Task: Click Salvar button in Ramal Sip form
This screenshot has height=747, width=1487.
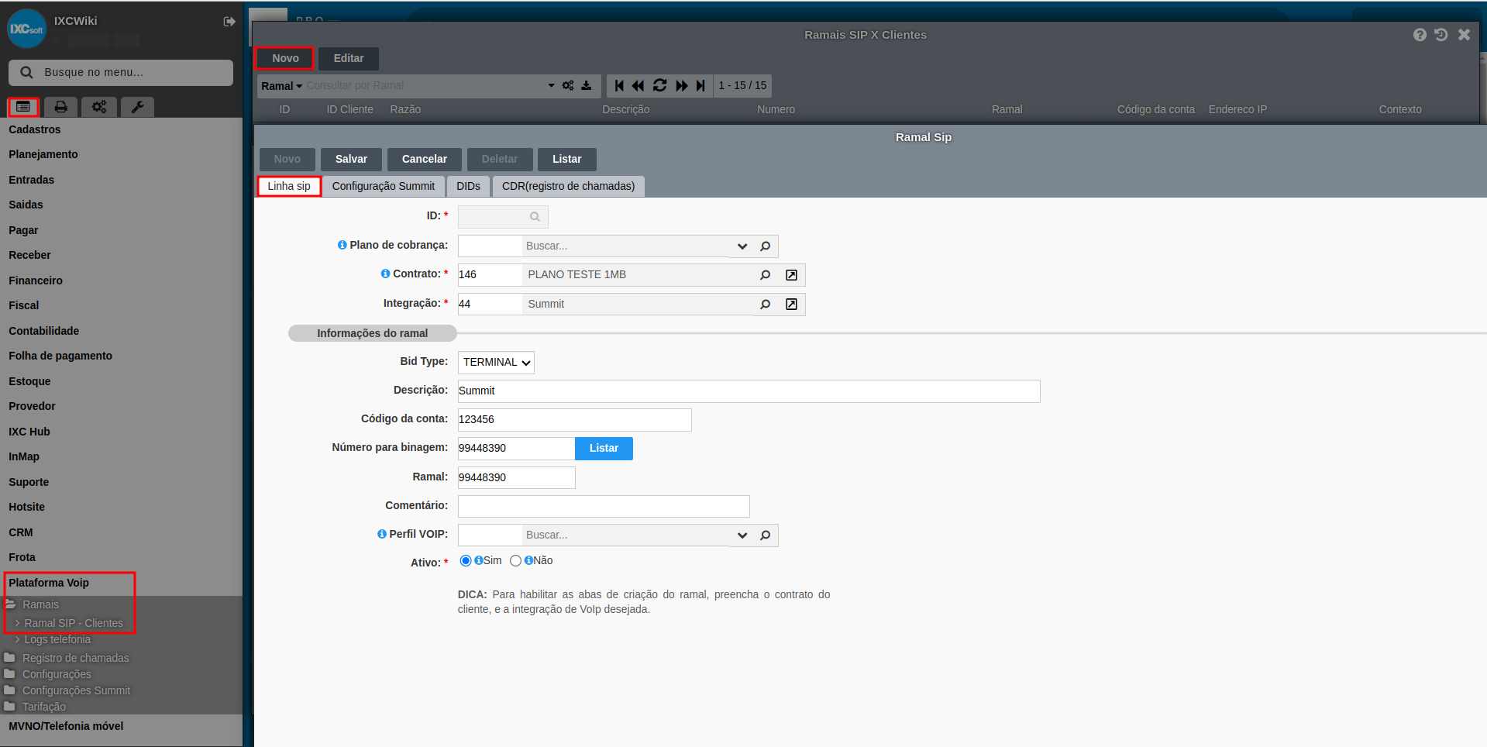Action: coord(351,159)
